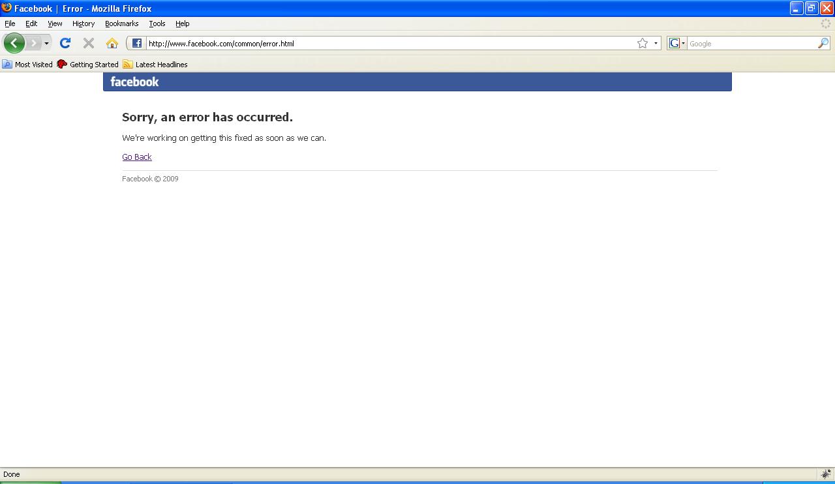Bookmark this page with the star icon
Image resolution: width=835 pixels, height=484 pixels.
pyautogui.click(x=643, y=43)
